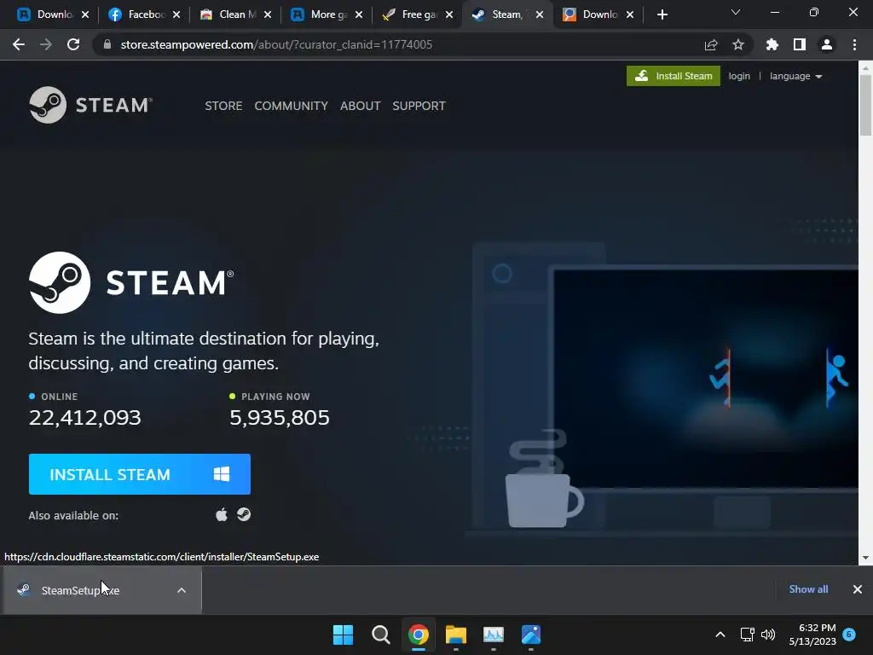Open the share page icon
Viewport: 873px width, 655px height.
tap(711, 44)
